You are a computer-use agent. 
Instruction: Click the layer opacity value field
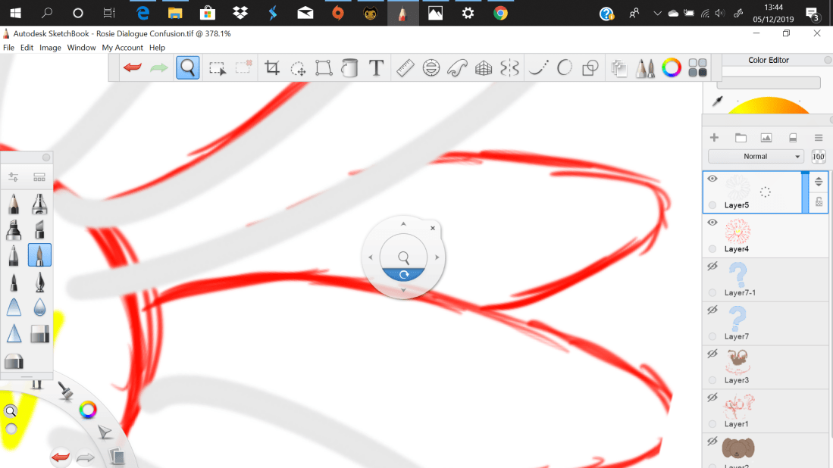pos(818,156)
